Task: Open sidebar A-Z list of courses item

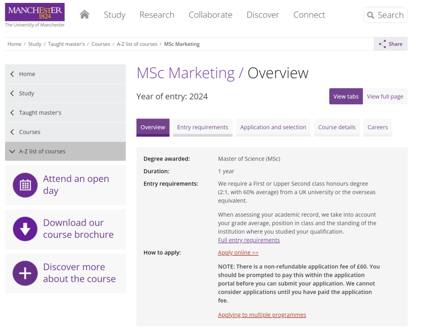Action: (65, 152)
